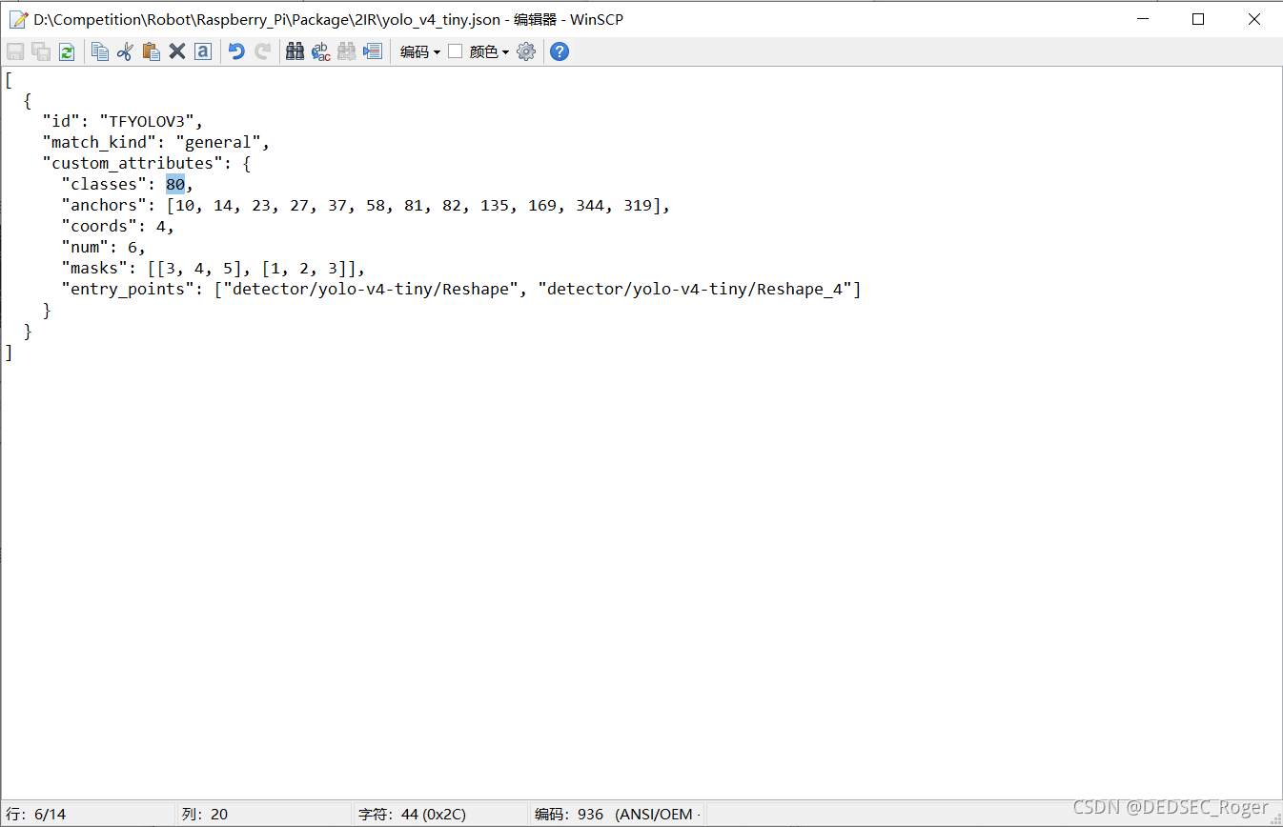Click status bar line indicator 行: 6/14

coord(36,815)
